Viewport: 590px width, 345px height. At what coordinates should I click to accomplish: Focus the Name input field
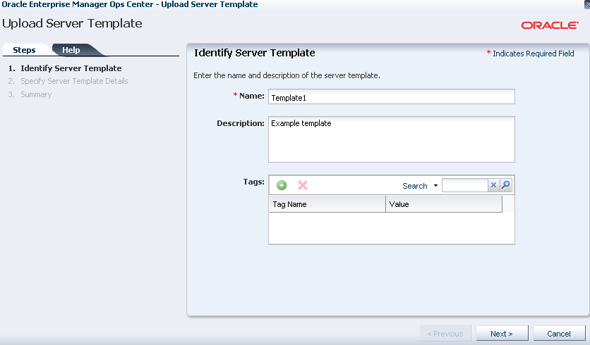pos(391,97)
